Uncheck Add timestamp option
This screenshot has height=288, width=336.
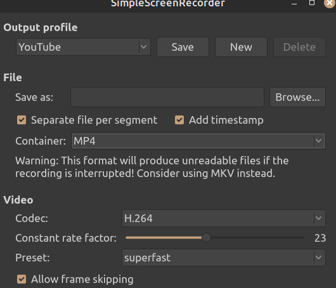pyautogui.click(x=179, y=120)
